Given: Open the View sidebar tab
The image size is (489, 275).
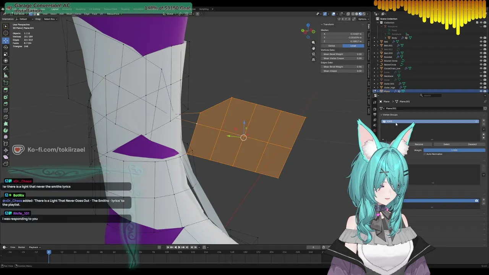Looking at the screenshot, I should coord(369,44).
